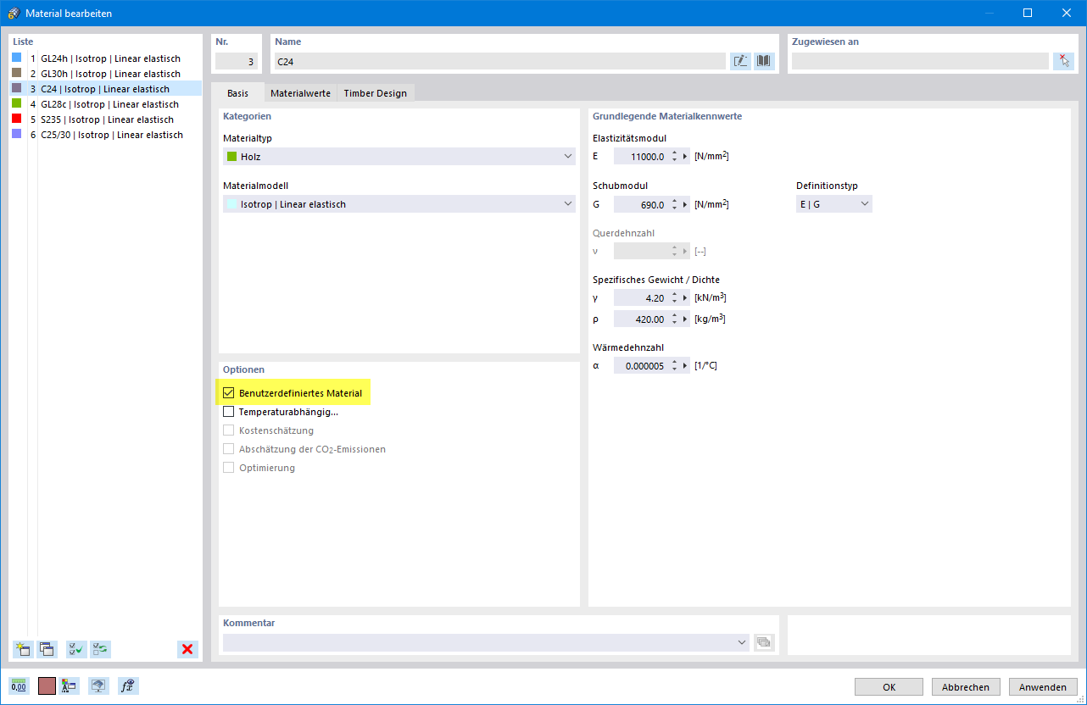Click the blue color swatch of GL24h
The width and height of the screenshot is (1087, 705).
click(16, 58)
